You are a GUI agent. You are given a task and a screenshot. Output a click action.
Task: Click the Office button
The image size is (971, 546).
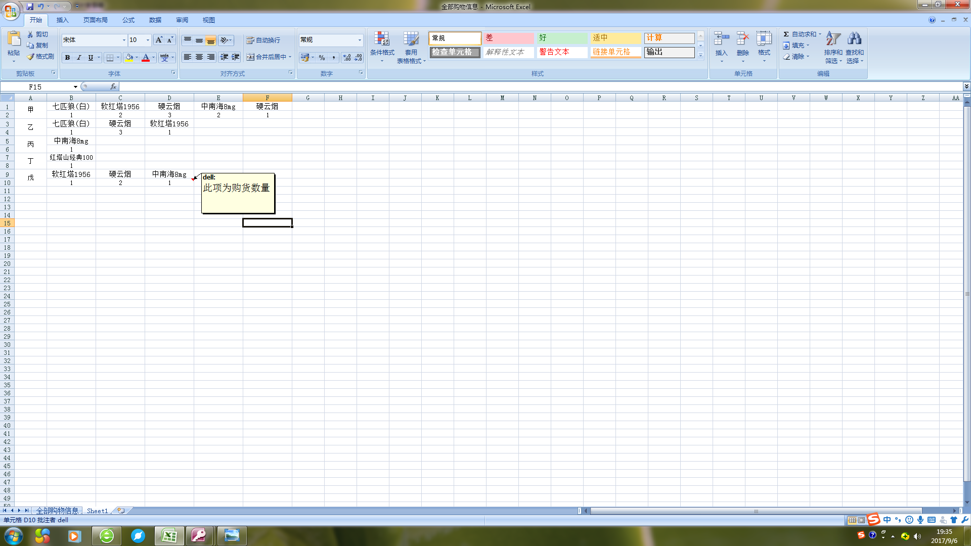(x=11, y=11)
